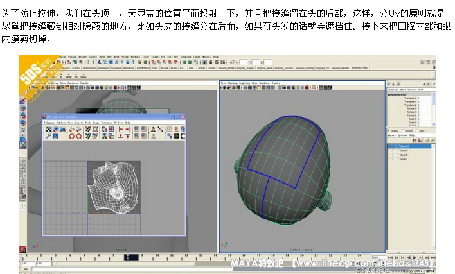This screenshot has height=274, width=455.
Task: Click the cut UV edges scissors icon
Action: click(x=88, y=129)
